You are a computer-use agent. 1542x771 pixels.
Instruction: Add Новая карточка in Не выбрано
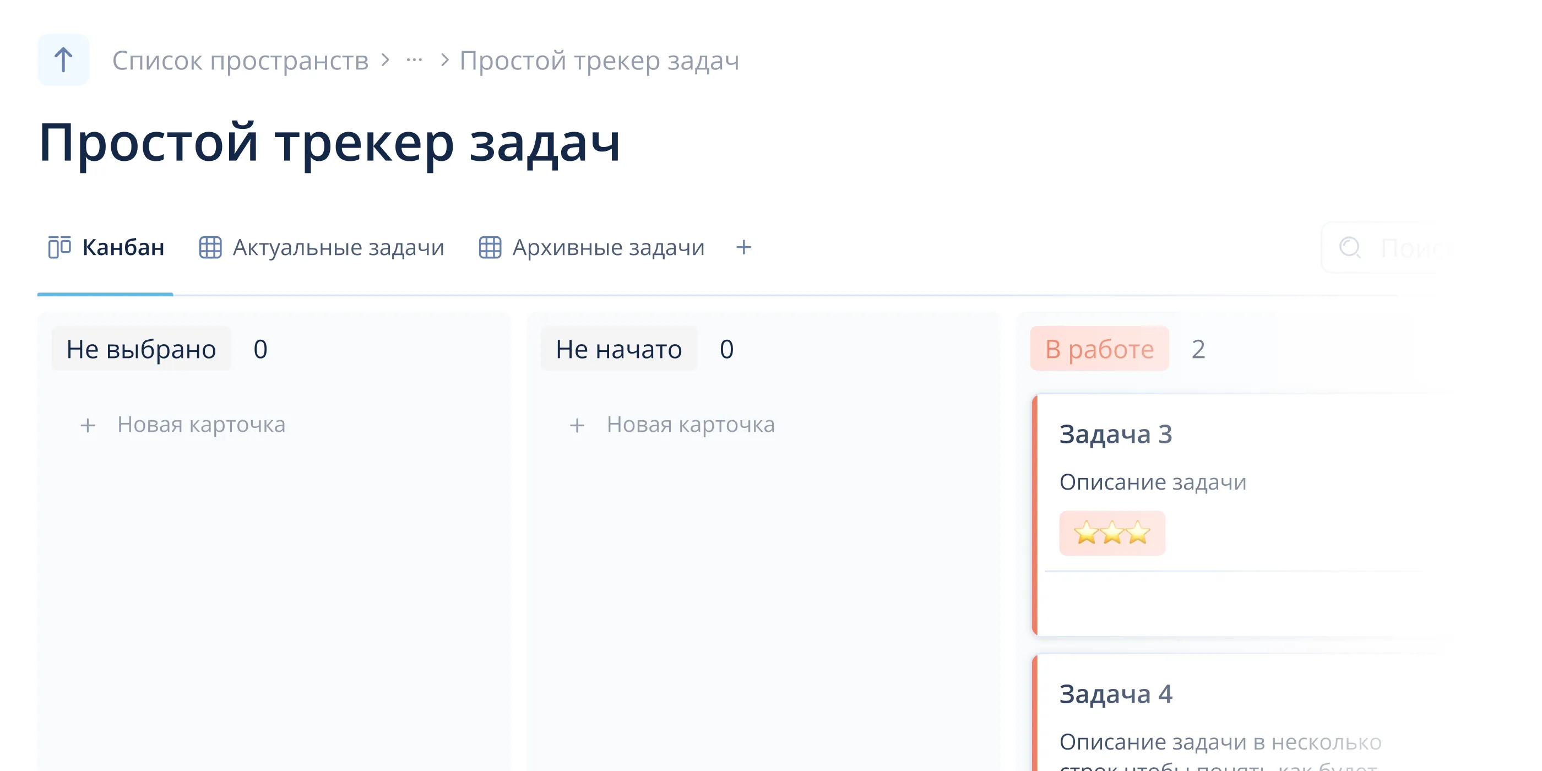183,425
